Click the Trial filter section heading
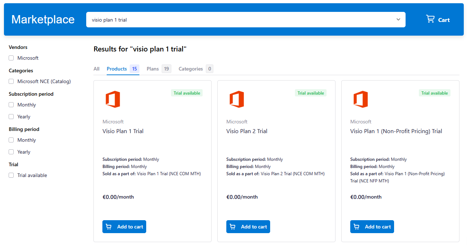This screenshot has height=245, width=467. click(x=13, y=164)
